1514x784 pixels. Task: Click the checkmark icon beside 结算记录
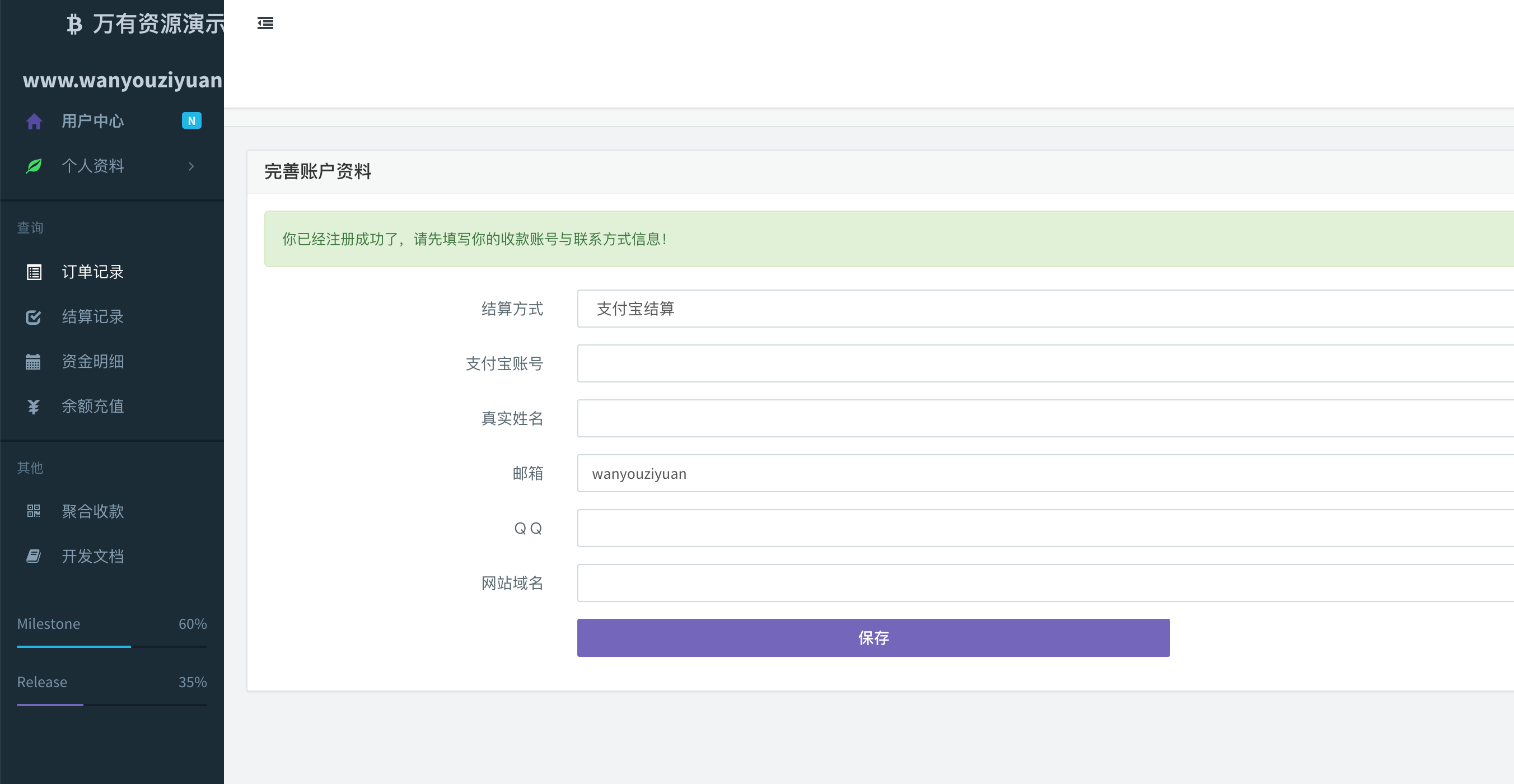(x=34, y=318)
